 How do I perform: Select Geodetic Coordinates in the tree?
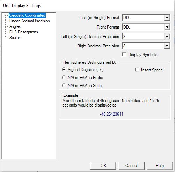coord(27,15)
